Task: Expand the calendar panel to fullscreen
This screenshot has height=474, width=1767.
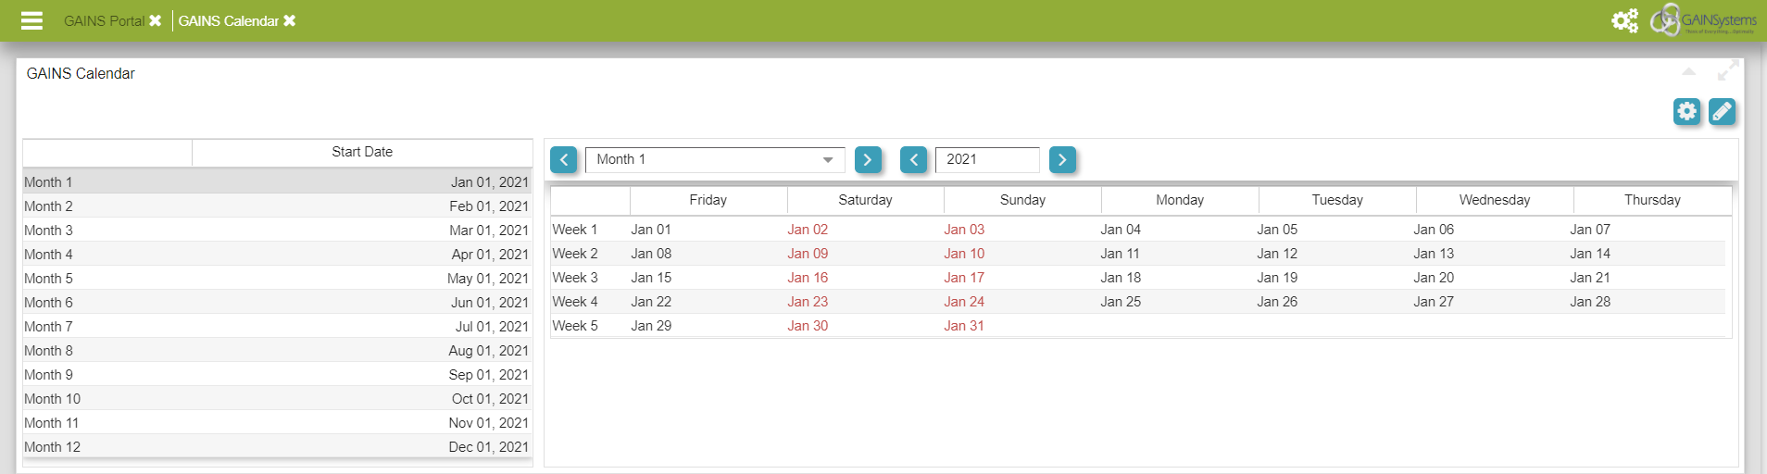Action: [1727, 71]
